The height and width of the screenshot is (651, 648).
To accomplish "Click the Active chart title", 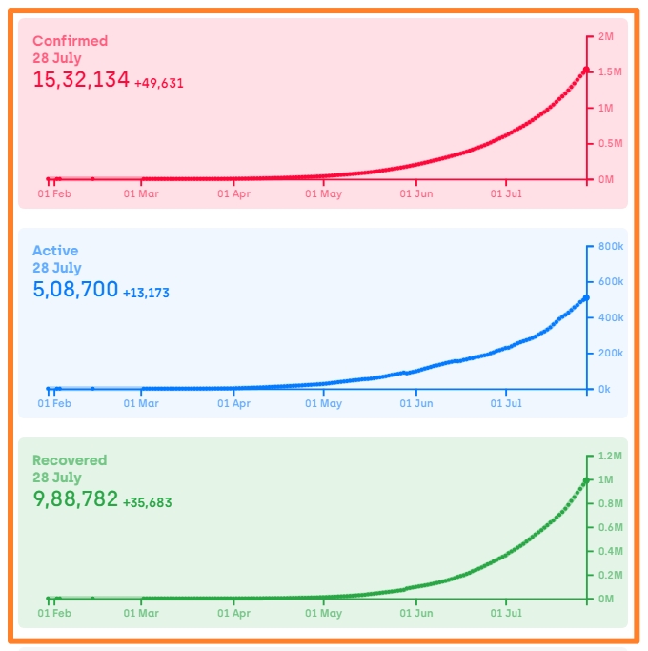I will click(x=54, y=251).
